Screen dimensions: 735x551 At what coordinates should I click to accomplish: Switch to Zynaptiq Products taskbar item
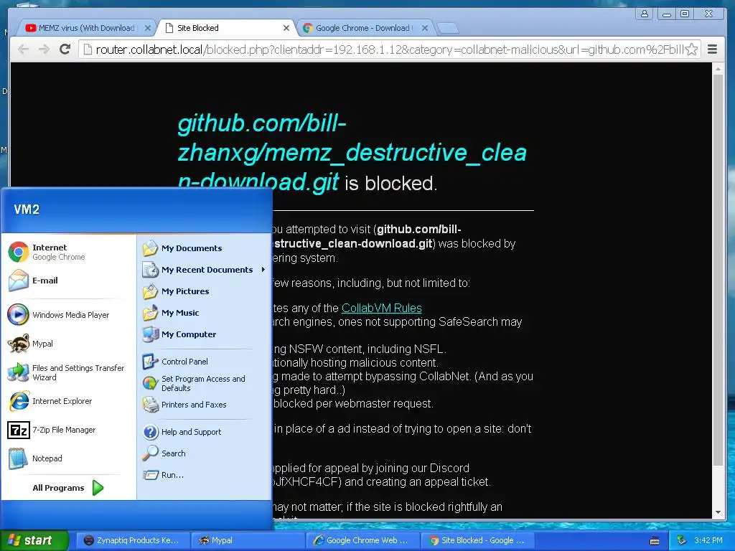[x=132, y=540]
